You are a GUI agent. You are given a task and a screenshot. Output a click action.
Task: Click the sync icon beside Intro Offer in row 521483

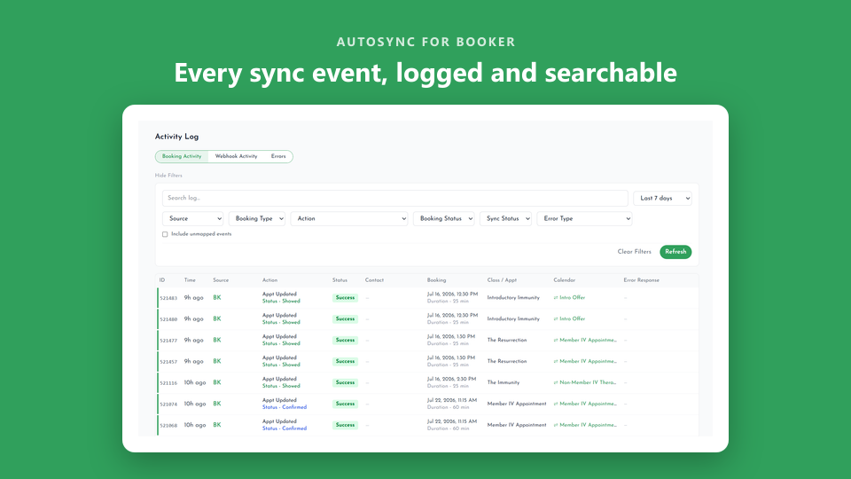556,298
